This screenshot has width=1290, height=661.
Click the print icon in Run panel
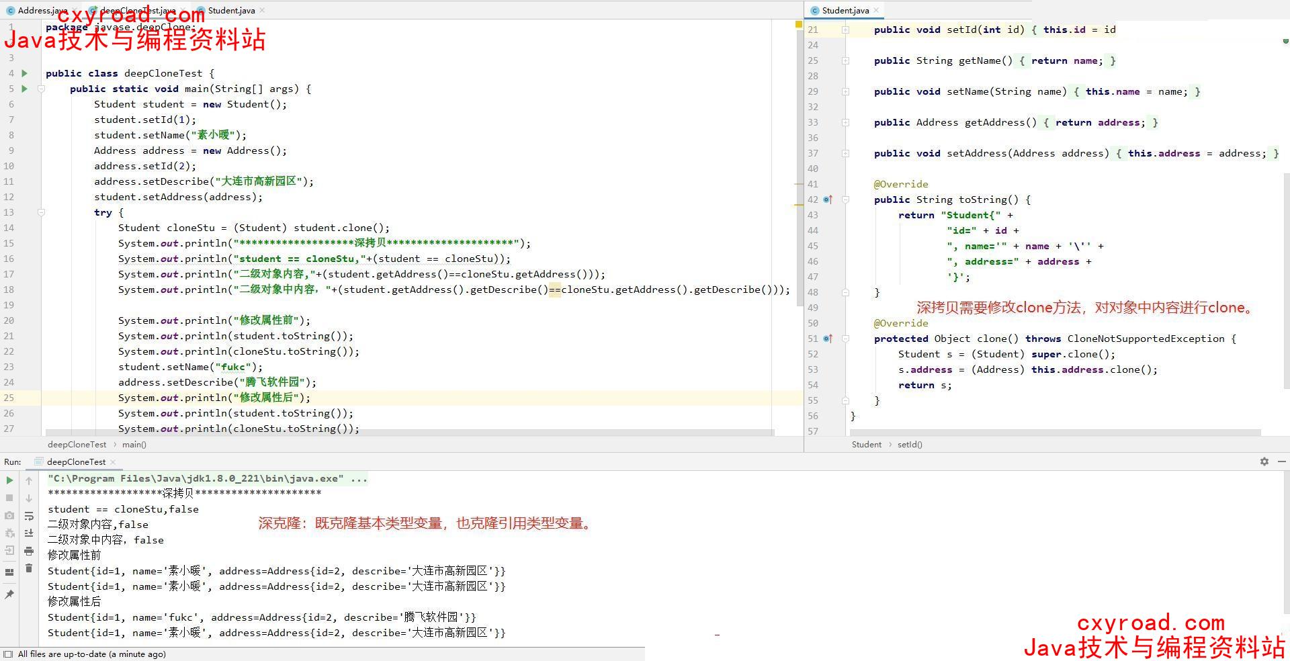coord(29,551)
